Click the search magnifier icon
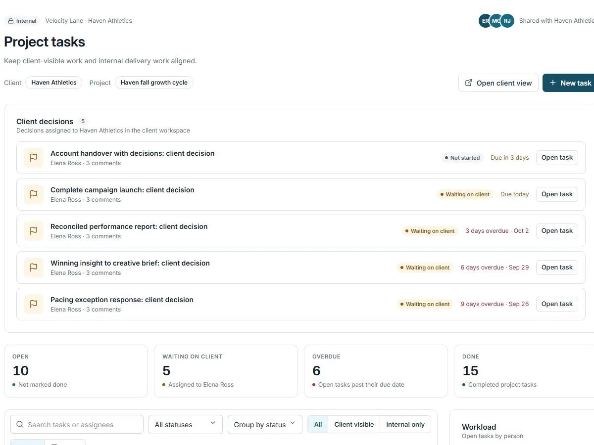 click(20, 424)
